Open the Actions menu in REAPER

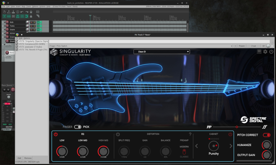[42, 7]
